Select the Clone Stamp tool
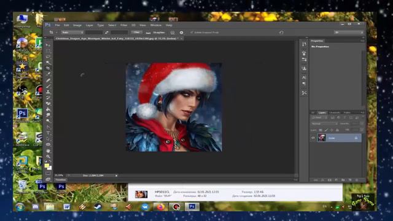The height and width of the screenshot is (221, 393). pyautogui.click(x=48, y=91)
